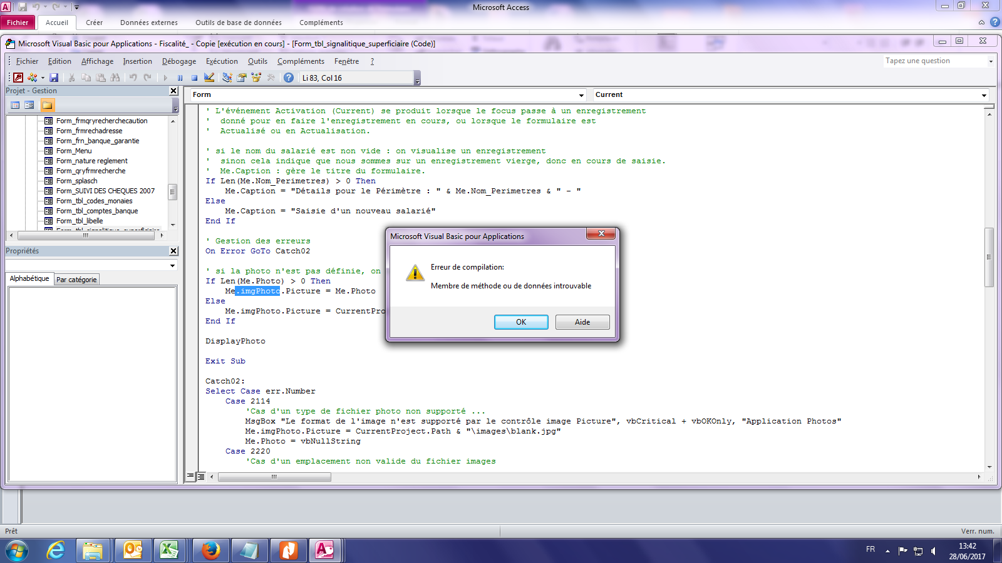Open toolbar options arrow after Li 83, Col 16
The width and height of the screenshot is (1002, 563).
tap(418, 78)
